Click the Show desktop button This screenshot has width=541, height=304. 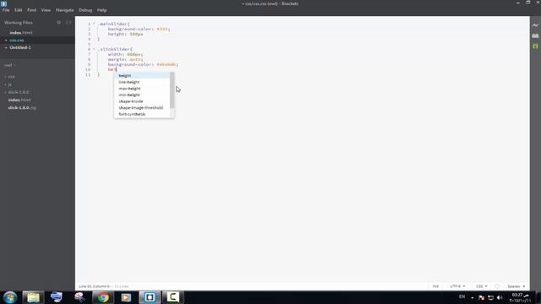point(538,297)
